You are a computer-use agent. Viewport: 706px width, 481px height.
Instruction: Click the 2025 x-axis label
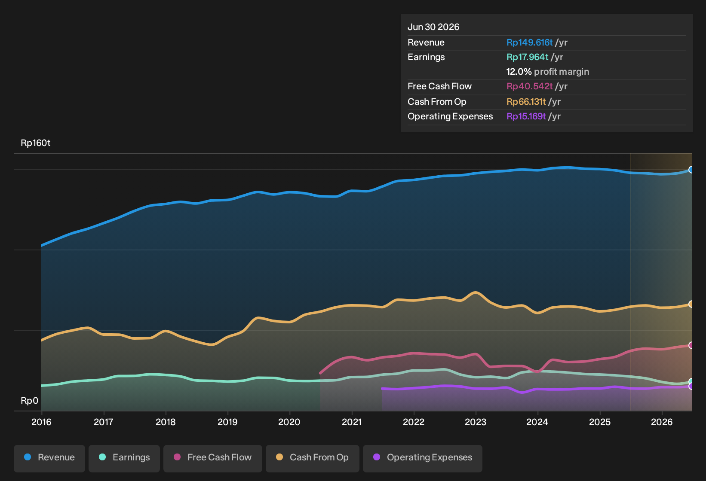600,422
